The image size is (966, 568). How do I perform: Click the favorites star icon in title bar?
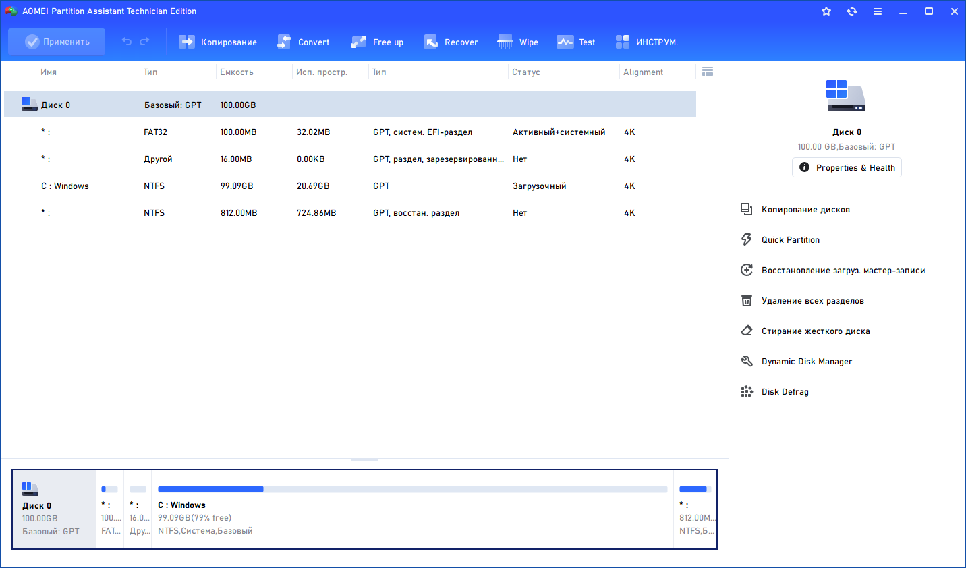click(x=826, y=11)
